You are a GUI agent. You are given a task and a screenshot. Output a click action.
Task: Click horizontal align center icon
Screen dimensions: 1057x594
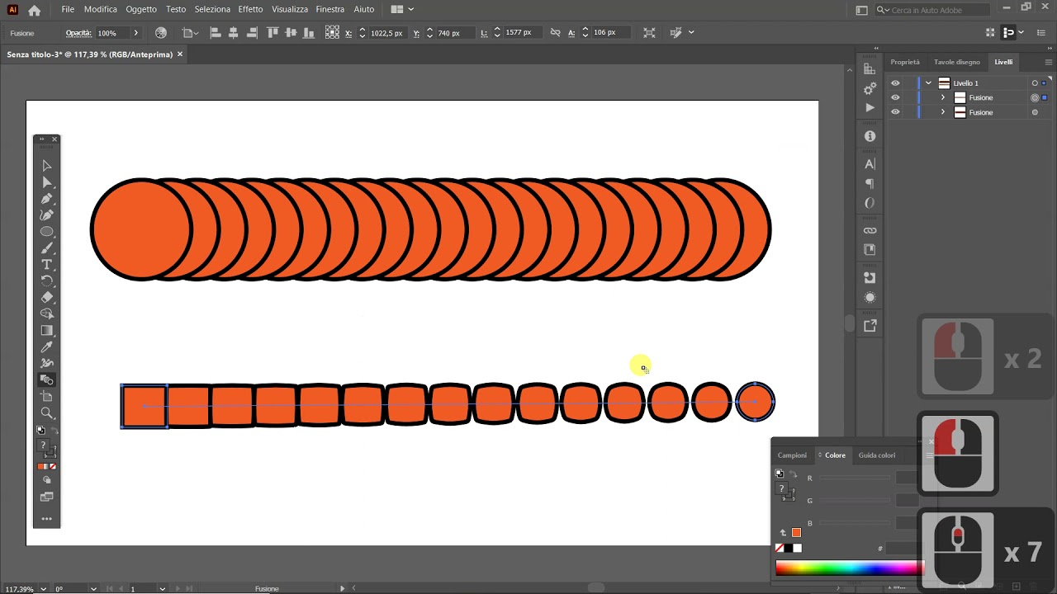(x=234, y=33)
